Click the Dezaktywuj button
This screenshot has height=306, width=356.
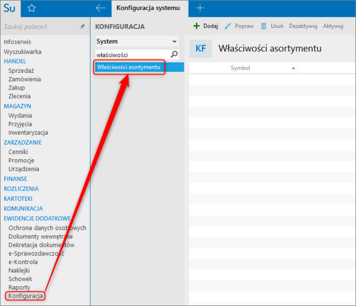303,26
